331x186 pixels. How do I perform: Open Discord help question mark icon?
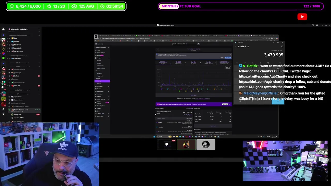pyautogui.click(x=317, y=25)
